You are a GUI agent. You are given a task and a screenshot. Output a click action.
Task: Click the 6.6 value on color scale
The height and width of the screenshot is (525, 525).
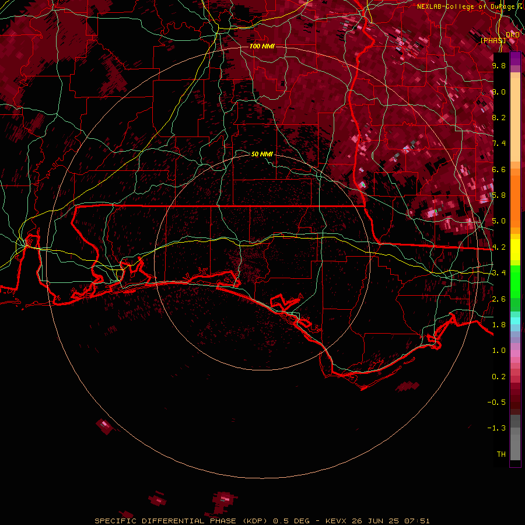[499, 169]
